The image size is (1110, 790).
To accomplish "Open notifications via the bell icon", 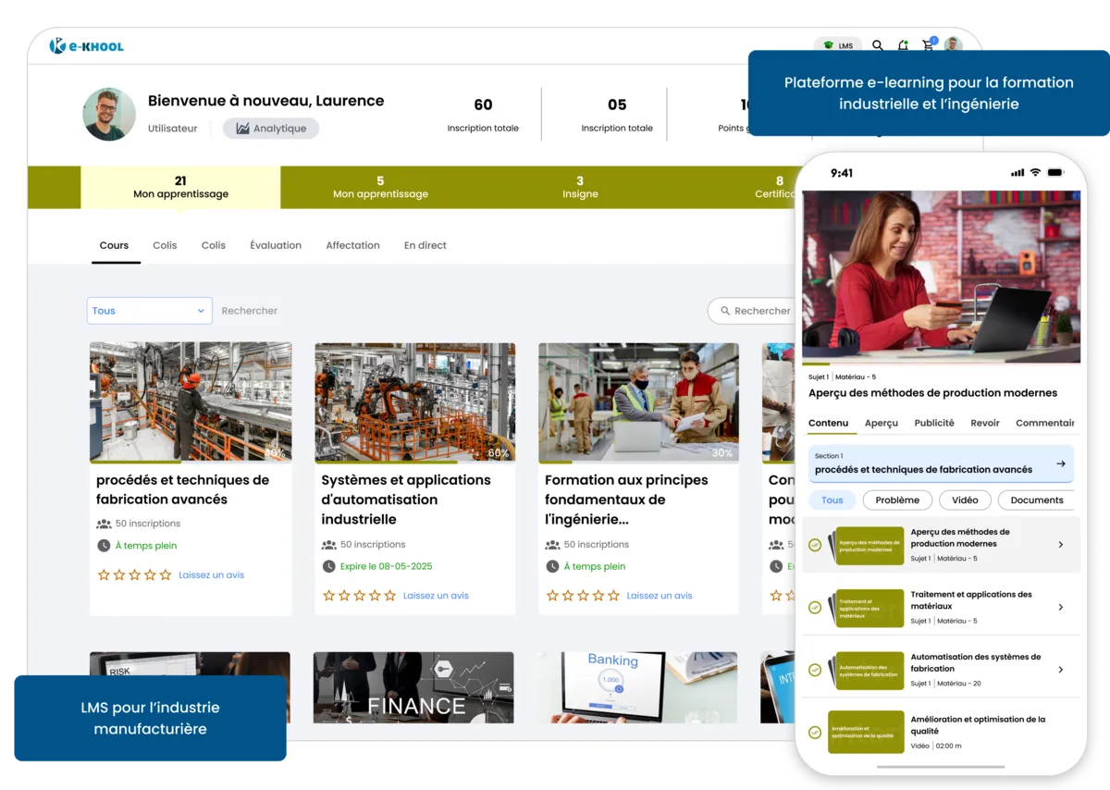I will 903,44.
